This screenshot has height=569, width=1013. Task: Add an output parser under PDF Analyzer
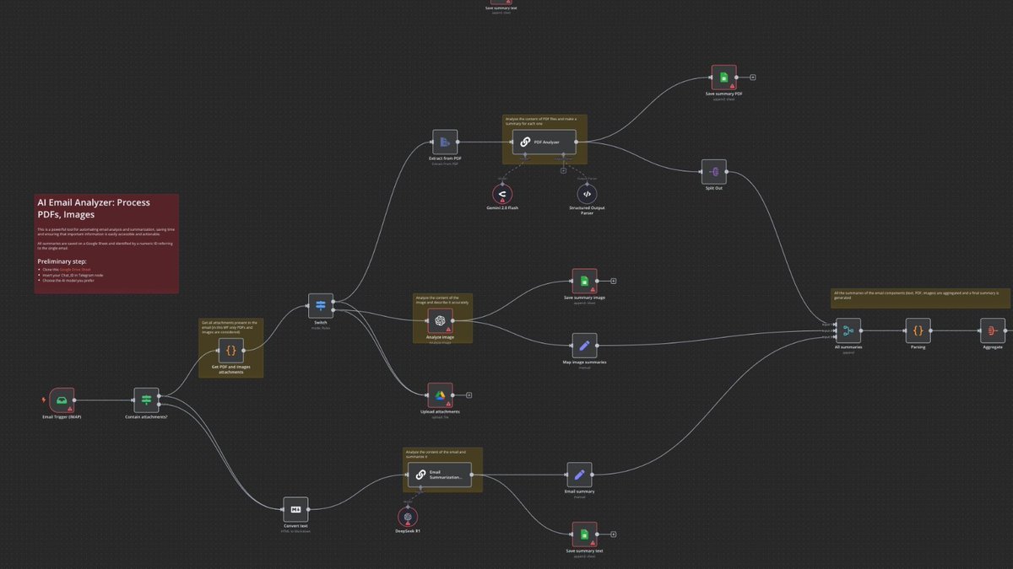tap(564, 170)
